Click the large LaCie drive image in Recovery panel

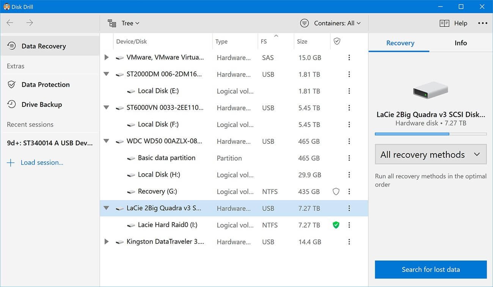[430, 91]
